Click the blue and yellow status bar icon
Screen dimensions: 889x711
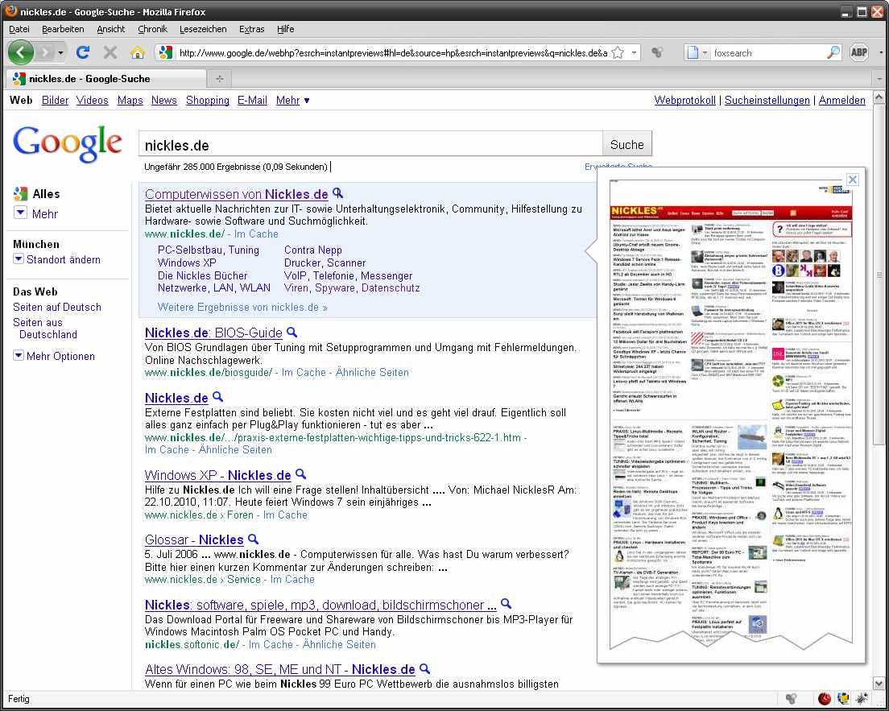pos(843,699)
